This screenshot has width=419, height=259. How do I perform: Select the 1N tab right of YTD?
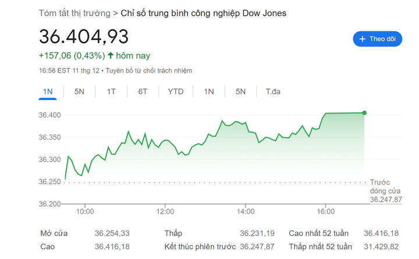click(x=209, y=92)
